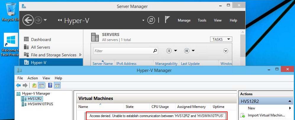
Task: Go back in Server Manager navigation
Action: click(x=28, y=20)
